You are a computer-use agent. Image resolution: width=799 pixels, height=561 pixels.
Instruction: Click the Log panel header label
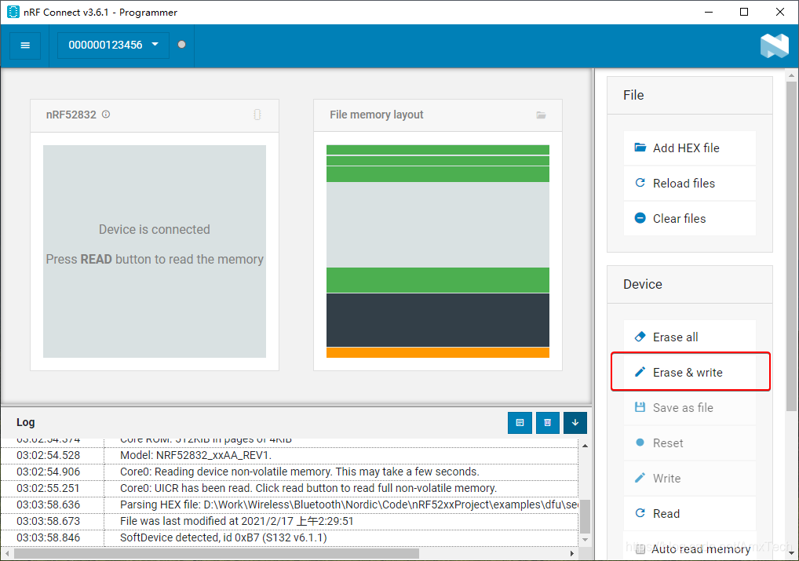click(25, 422)
